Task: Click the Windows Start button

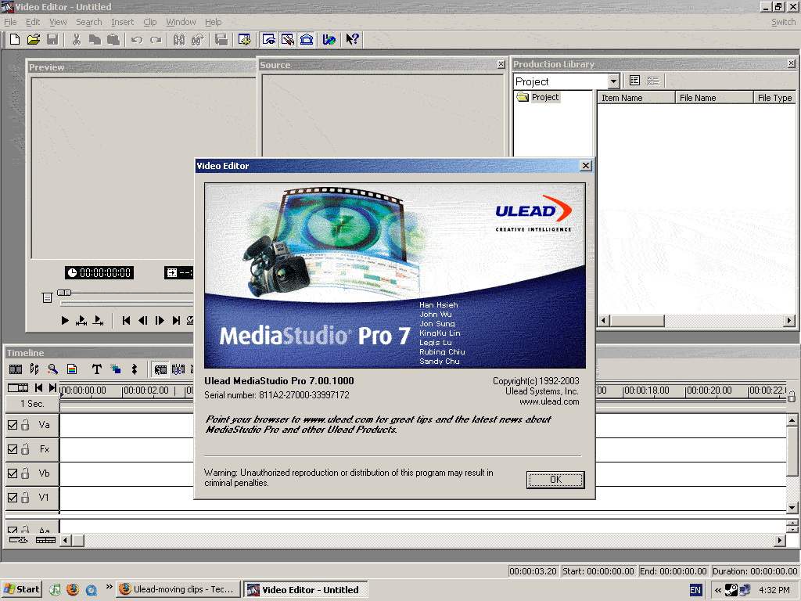Action: pyautogui.click(x=21, y=589)
